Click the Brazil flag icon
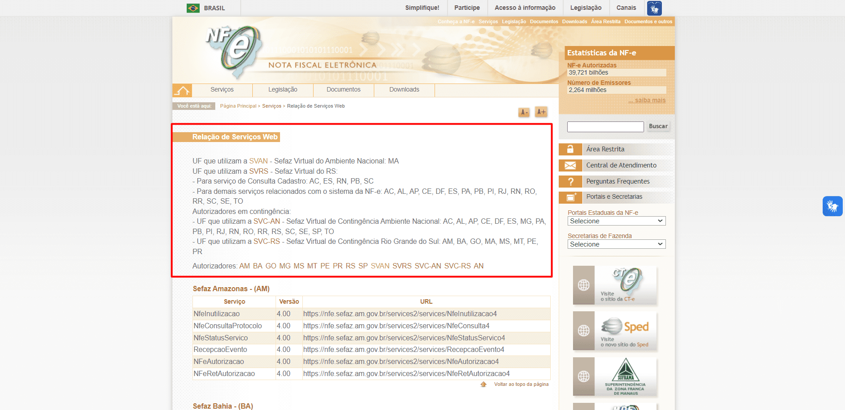This screenshot has height=410, width=845. [193, 8]
